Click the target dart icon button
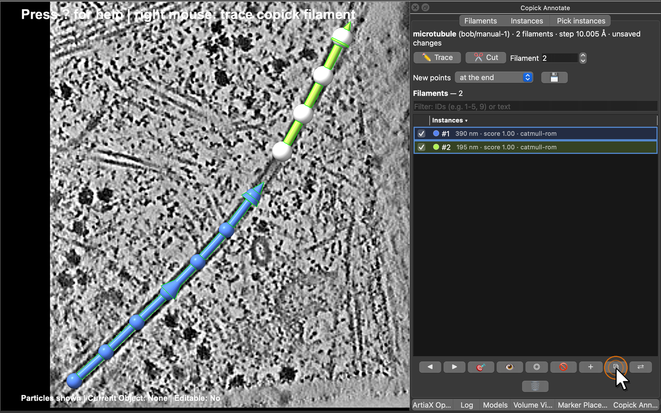This screenshot has height=413, width=661. [481, 367]
